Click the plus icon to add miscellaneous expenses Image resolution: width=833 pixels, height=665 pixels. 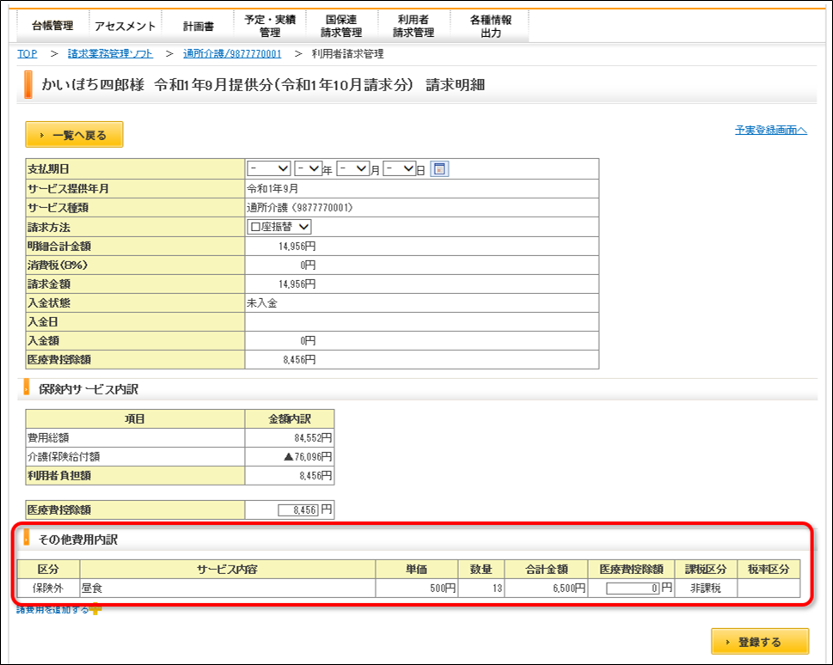pyautogui.click(x=95, y=610)
